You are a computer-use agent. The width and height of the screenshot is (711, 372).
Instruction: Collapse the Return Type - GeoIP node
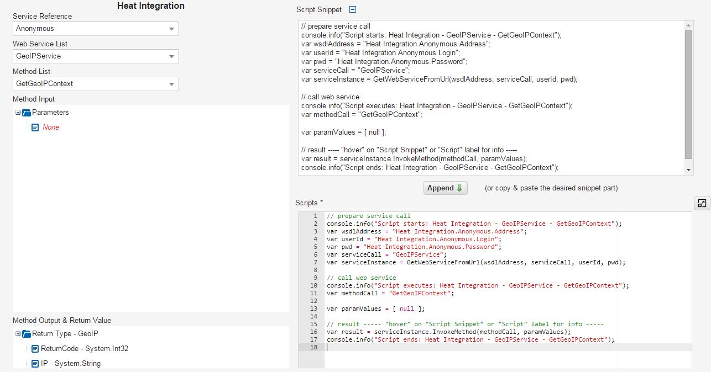click(18, 334)
